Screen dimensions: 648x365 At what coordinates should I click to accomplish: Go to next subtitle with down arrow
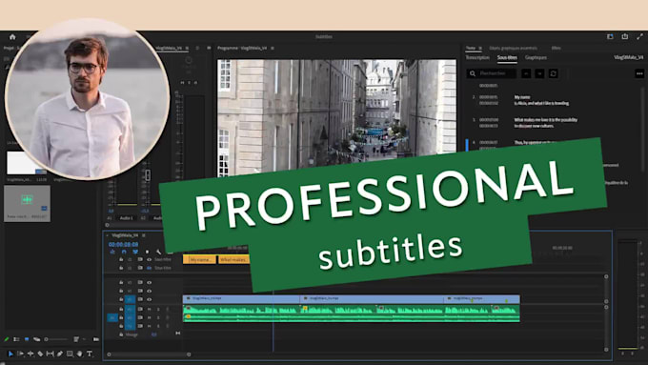point(539,73)
